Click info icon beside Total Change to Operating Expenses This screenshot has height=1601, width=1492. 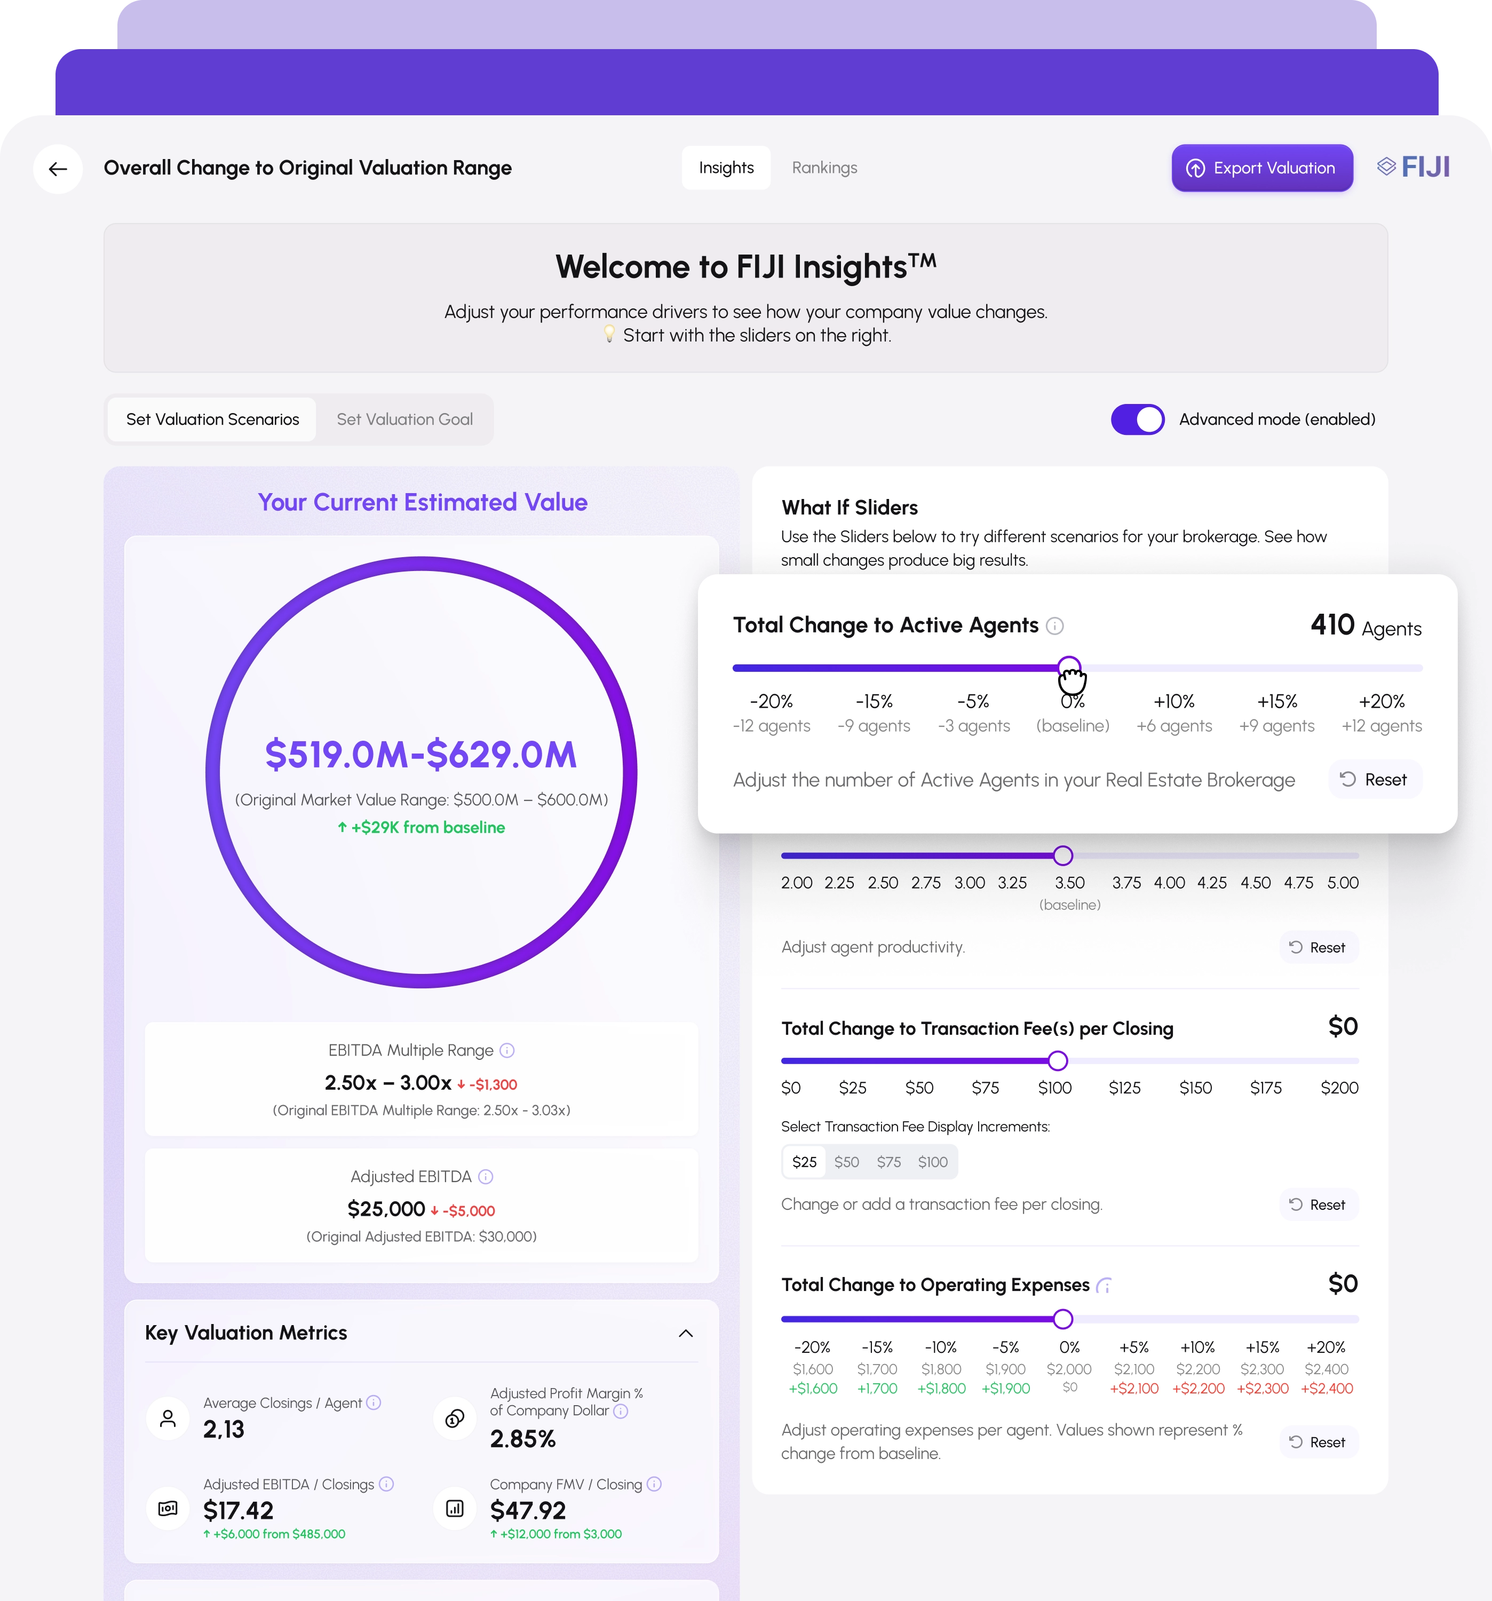point(1105,1285)
